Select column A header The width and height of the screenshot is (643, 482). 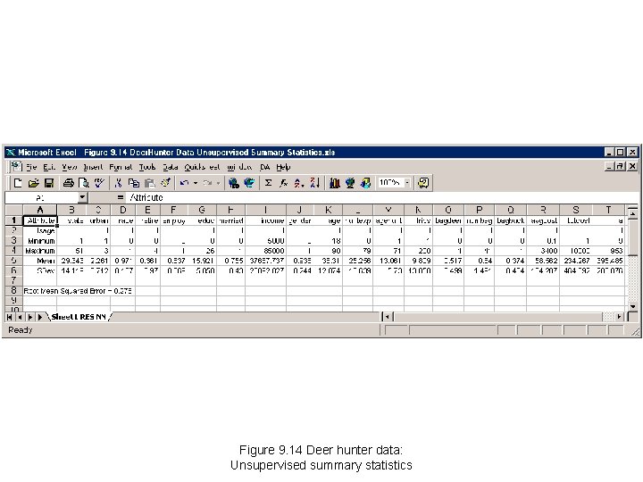coord(40,210)
